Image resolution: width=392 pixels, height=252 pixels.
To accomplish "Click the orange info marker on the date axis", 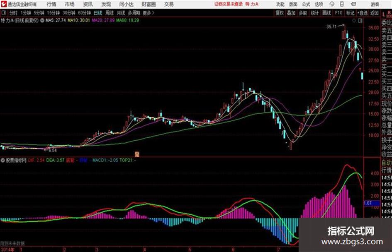I will click(137, 154).
